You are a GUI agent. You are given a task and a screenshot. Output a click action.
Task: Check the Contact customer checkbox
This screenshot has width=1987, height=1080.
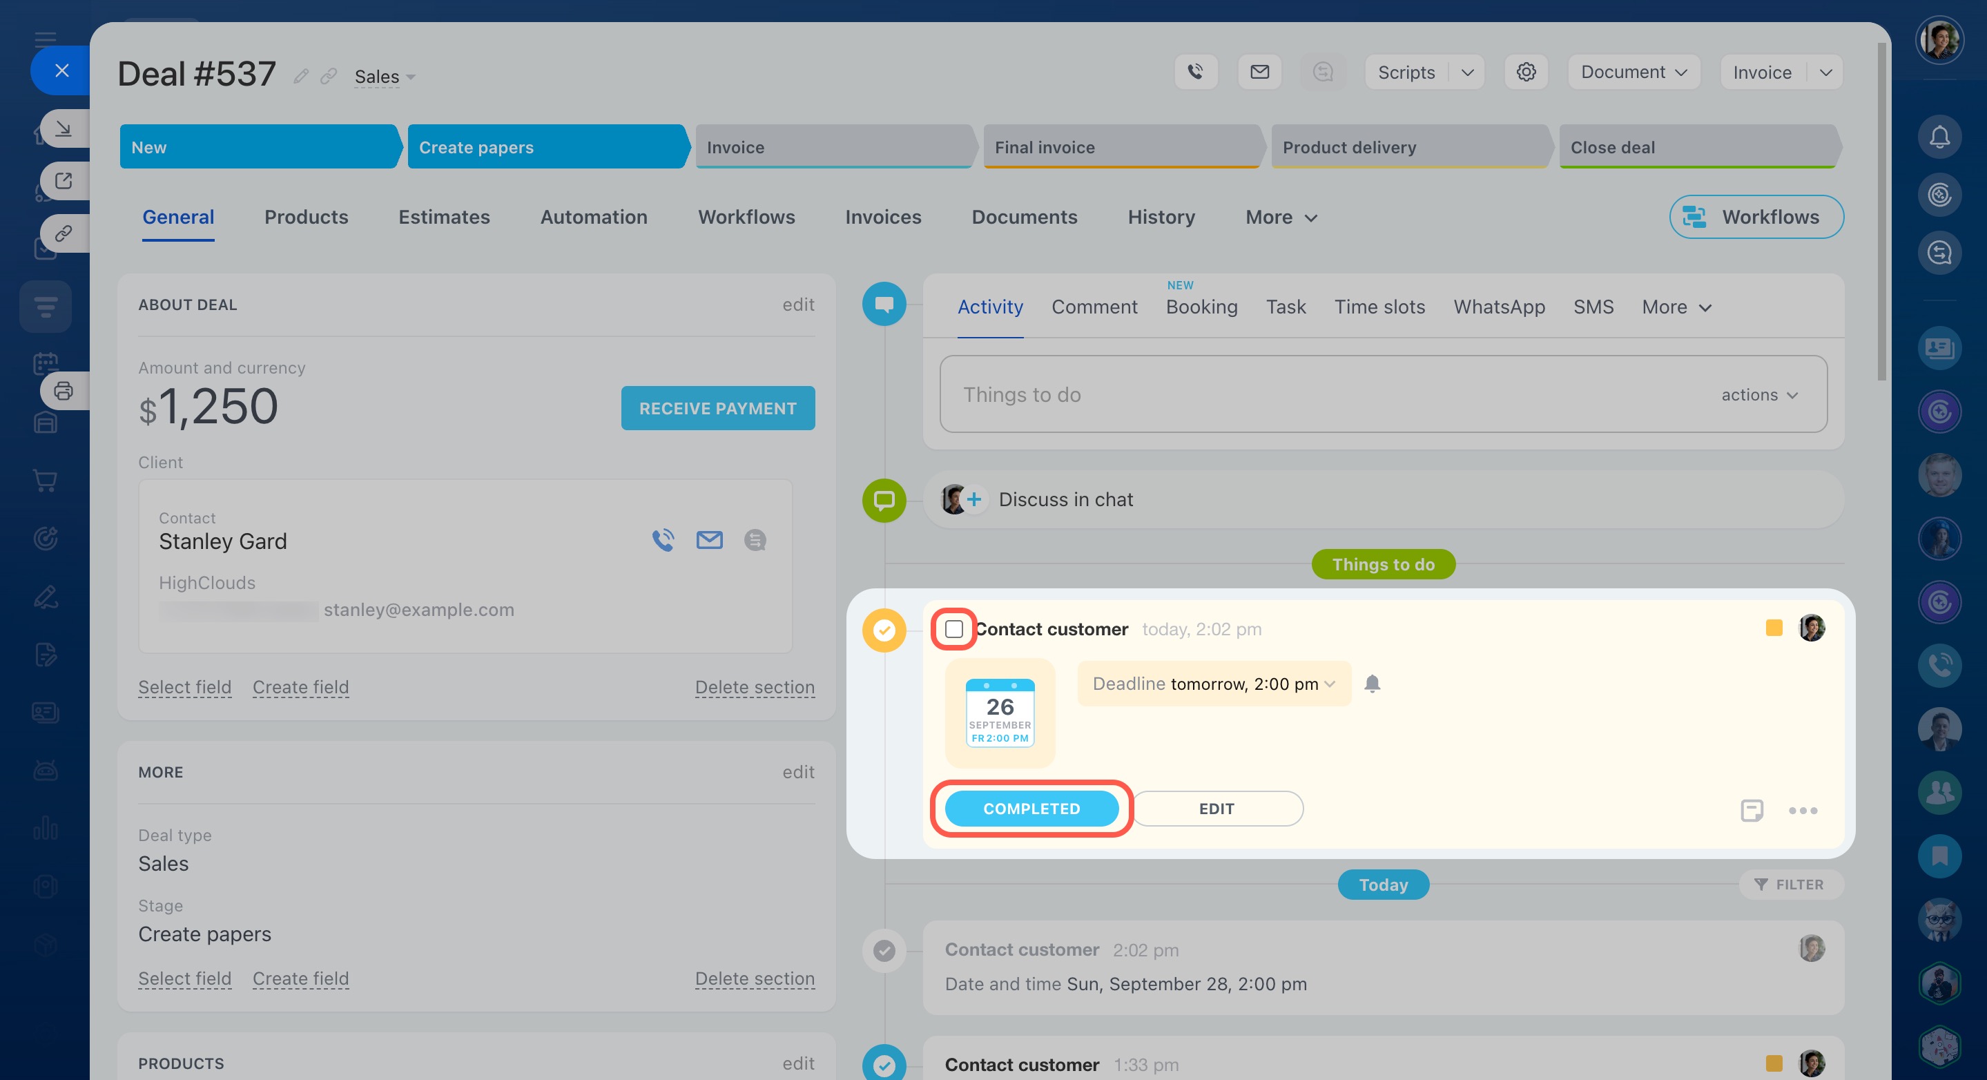[x=953, y=628]
